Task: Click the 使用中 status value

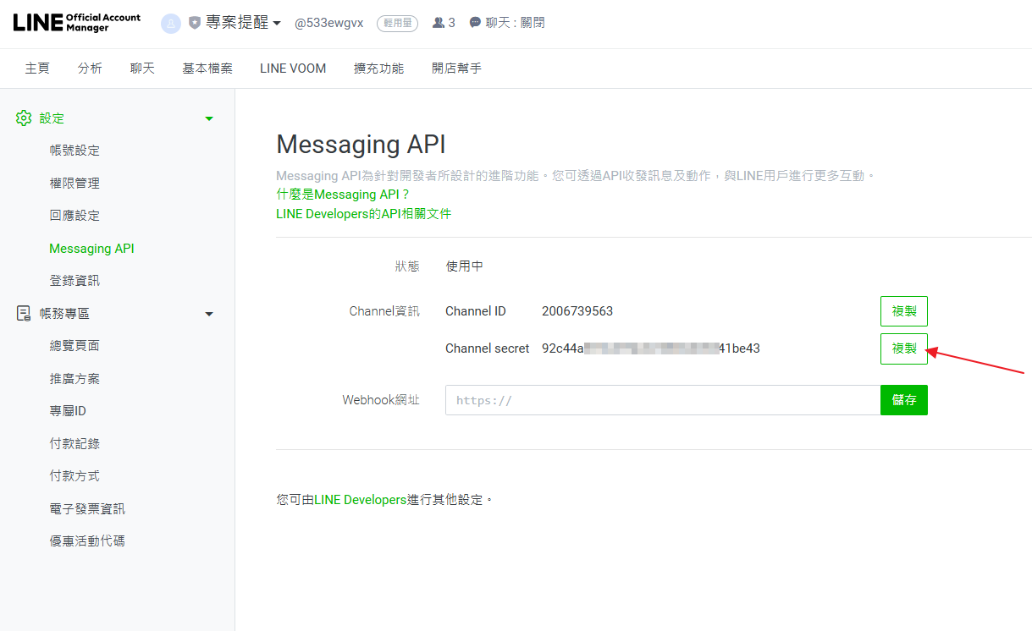Action: [465, 266]
